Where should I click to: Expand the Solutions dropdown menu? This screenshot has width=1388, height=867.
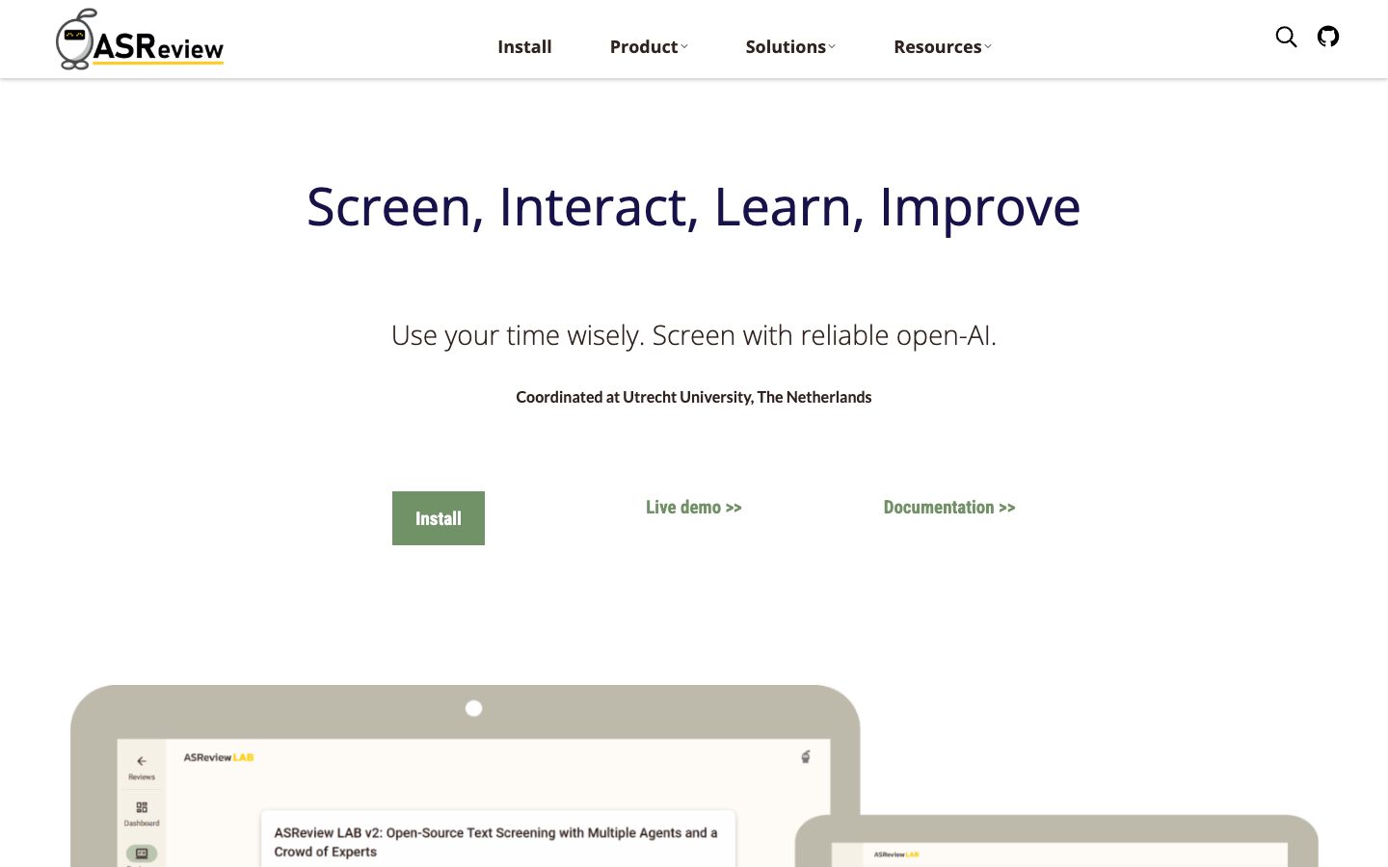pos(790,46)
